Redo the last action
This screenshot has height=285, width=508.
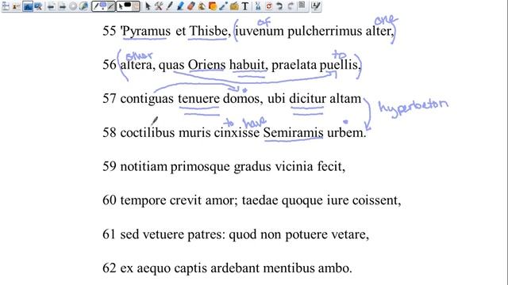291,6
